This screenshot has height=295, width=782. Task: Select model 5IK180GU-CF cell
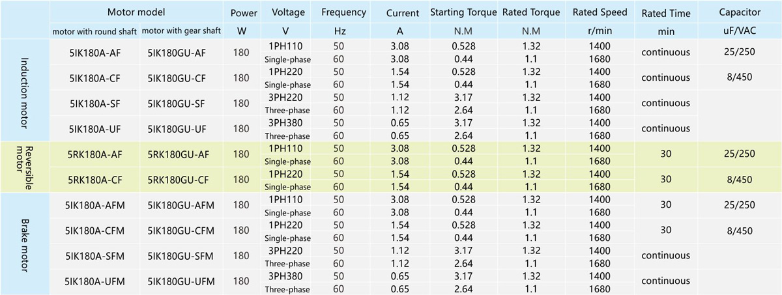click(x=177, y=77)
